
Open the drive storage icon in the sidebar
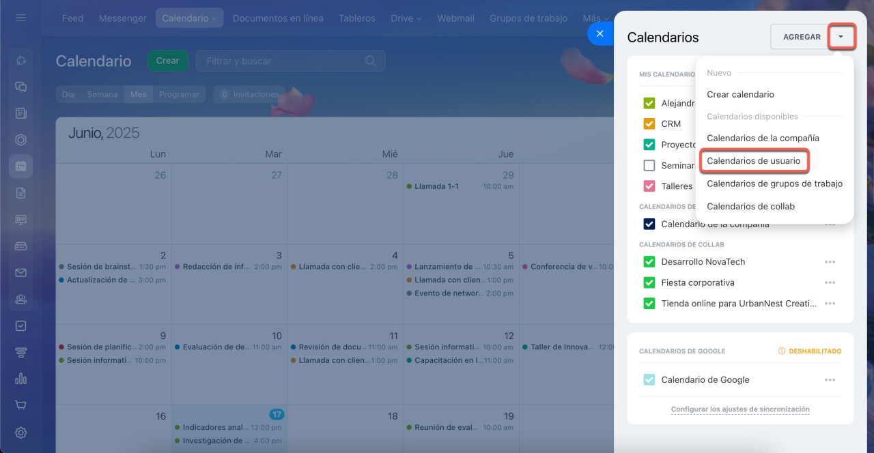[x=20, y=246]
